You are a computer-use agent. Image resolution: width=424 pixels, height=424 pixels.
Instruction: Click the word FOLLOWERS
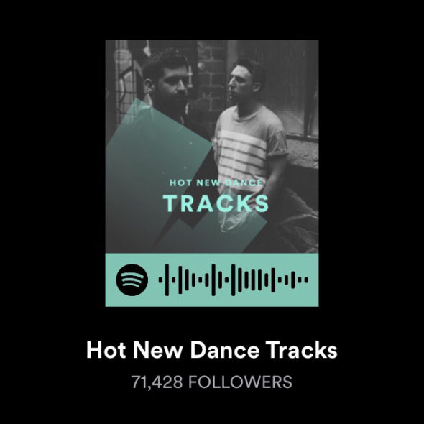point(240,382)
